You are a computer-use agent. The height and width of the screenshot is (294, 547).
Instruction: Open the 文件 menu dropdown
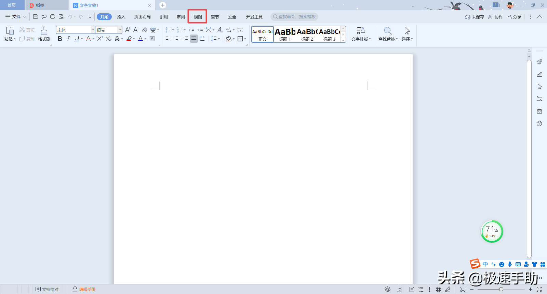(x=16, y=17)
